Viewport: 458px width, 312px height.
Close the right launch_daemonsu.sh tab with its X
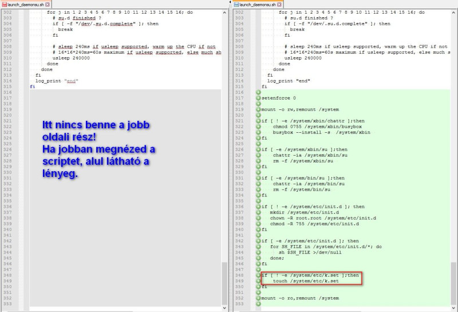(279, 5)
